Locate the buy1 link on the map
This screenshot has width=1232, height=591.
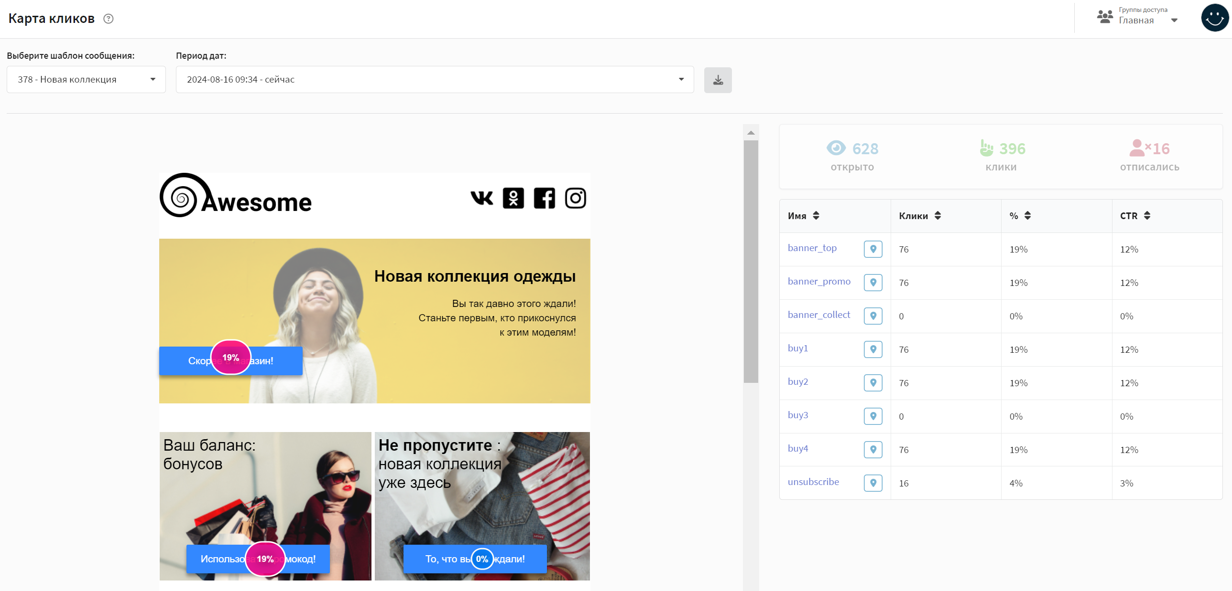pyautogui.click(x=873, y=349)
